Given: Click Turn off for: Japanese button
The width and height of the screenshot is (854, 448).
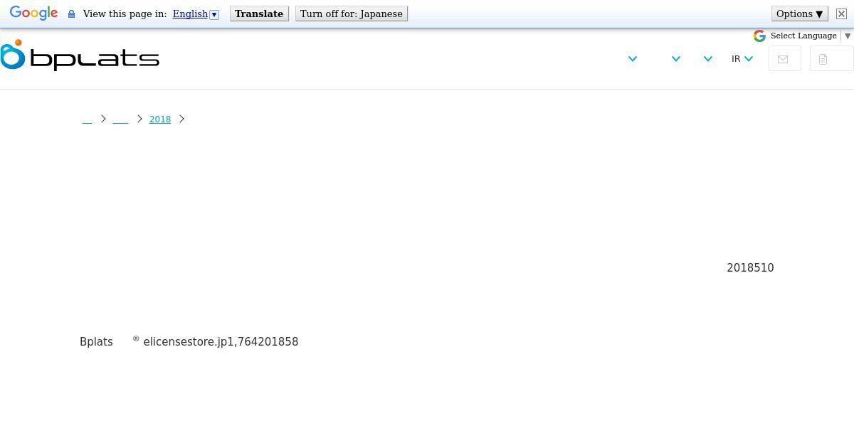Looking at the screenshot, I should tap(352, 14).
